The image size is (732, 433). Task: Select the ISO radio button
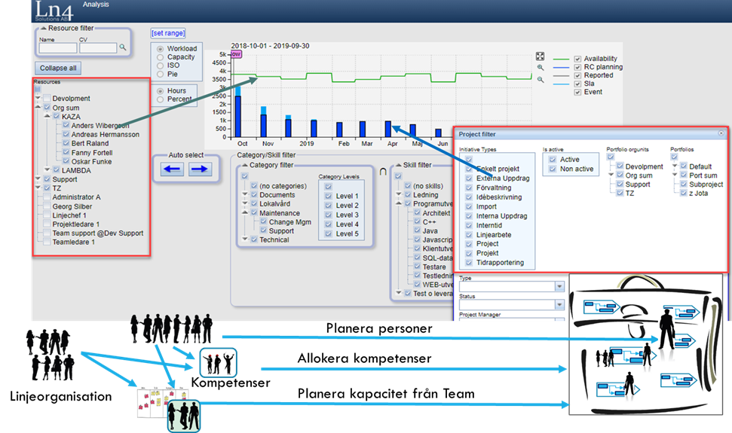[x=160, y=66]
